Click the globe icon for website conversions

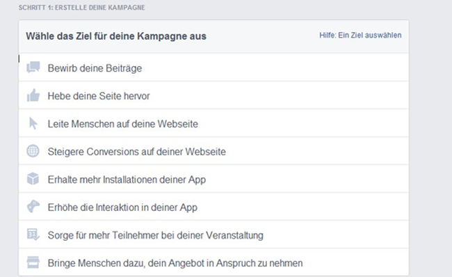(x=33, y=151)
